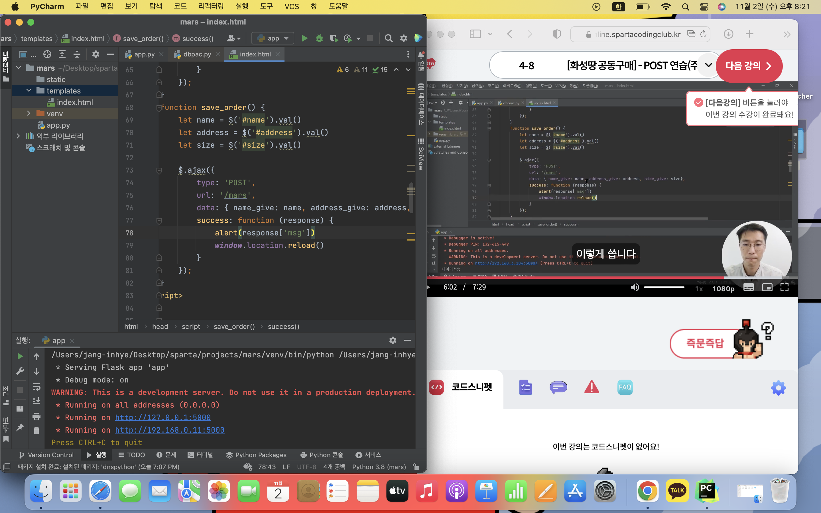The width and height of the screenshot is (821, 513).
Task: Open the TODO tool window tab
Action: (131, 455)
